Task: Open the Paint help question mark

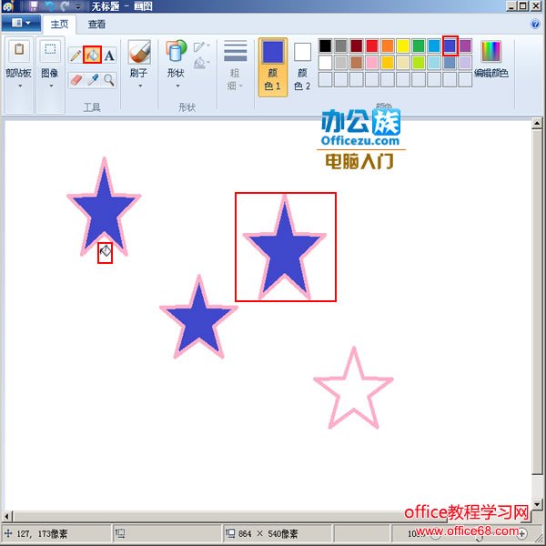Action: [x=535, y=24]
